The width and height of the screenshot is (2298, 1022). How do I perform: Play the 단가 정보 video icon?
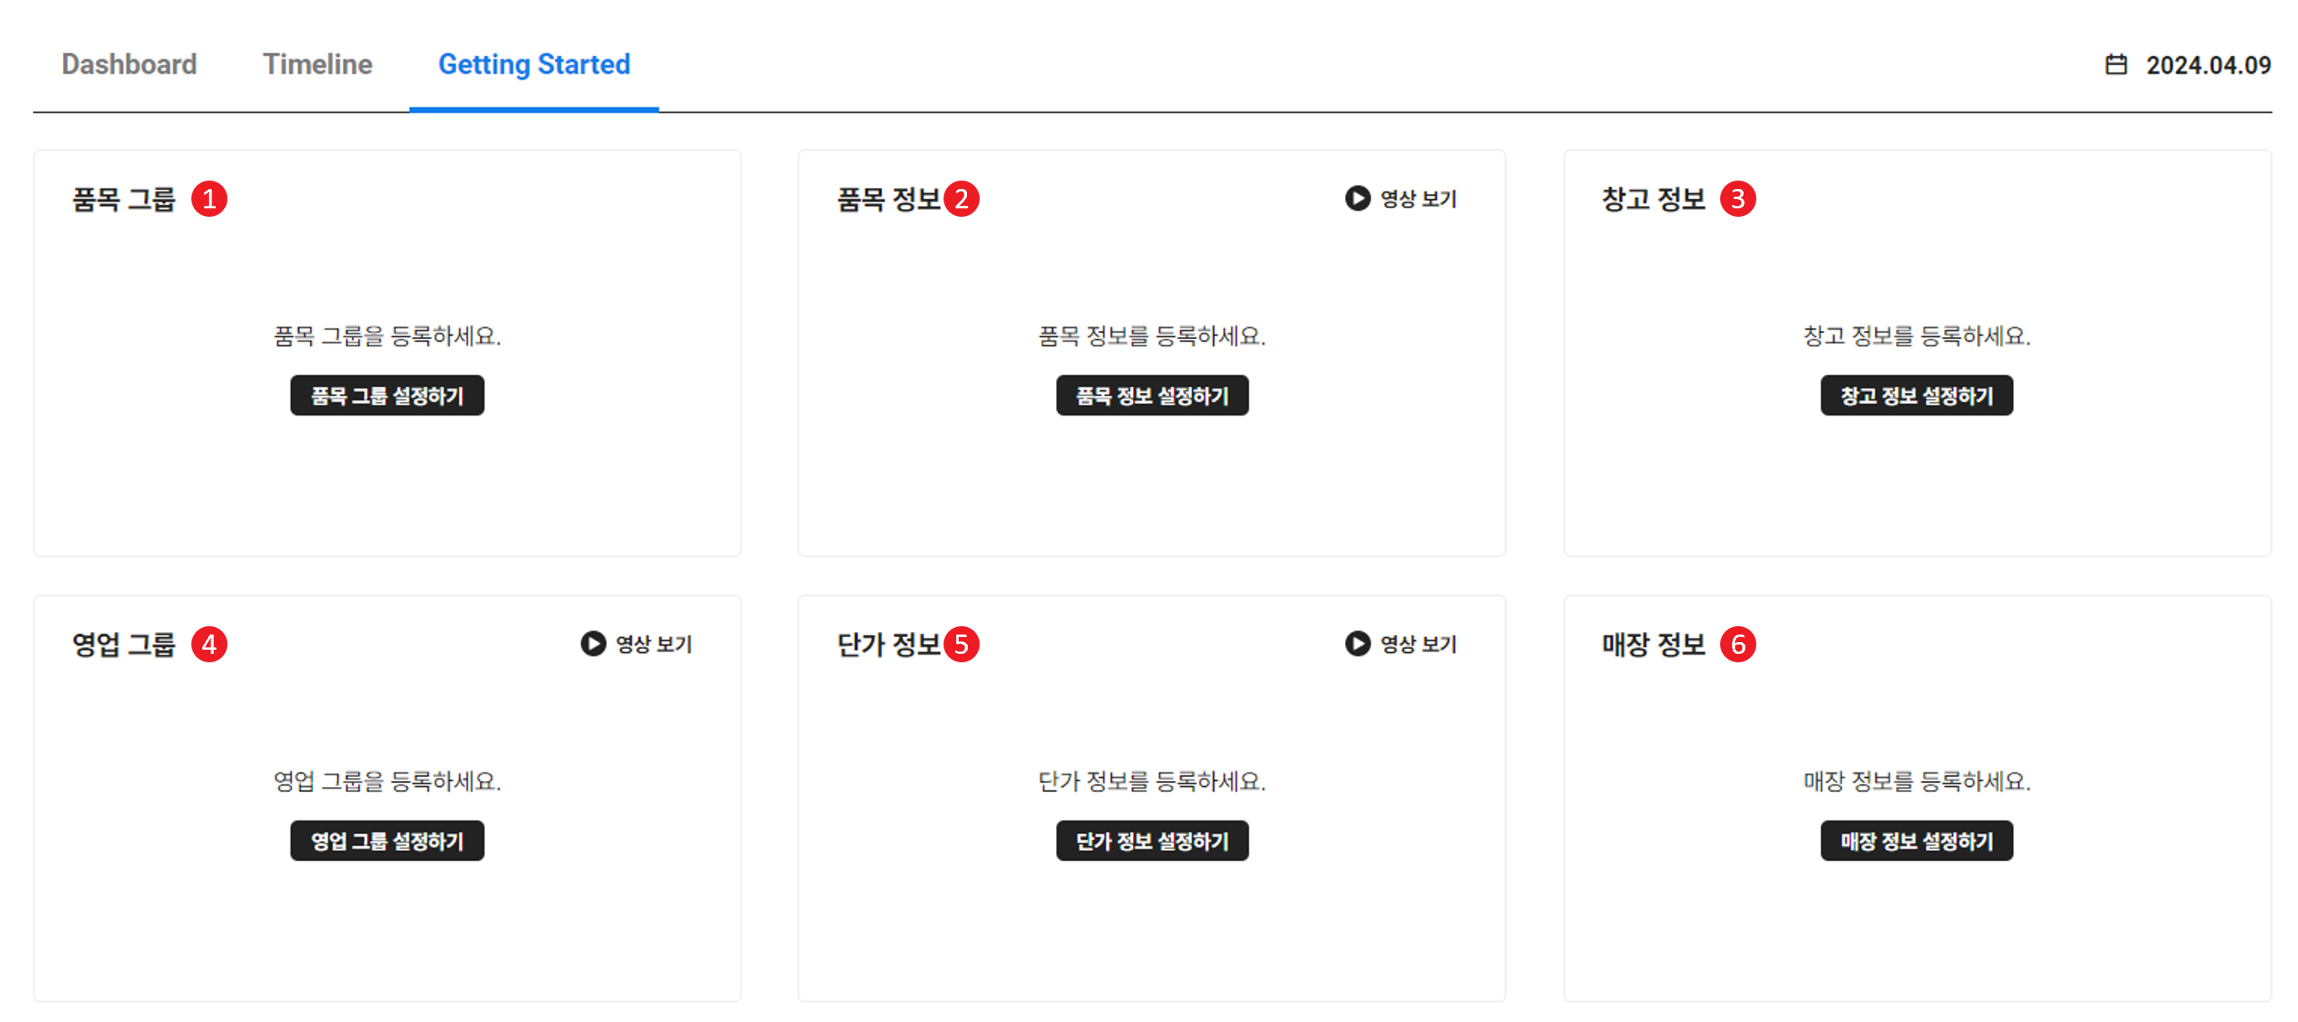pyautogui.click(x=1357, y=643)
